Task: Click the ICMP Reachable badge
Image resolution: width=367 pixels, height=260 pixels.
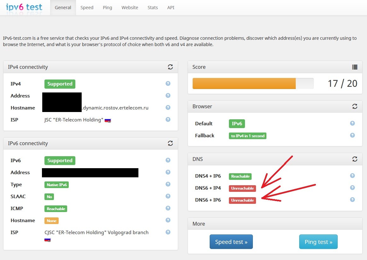Action: (x=56, y=209)
